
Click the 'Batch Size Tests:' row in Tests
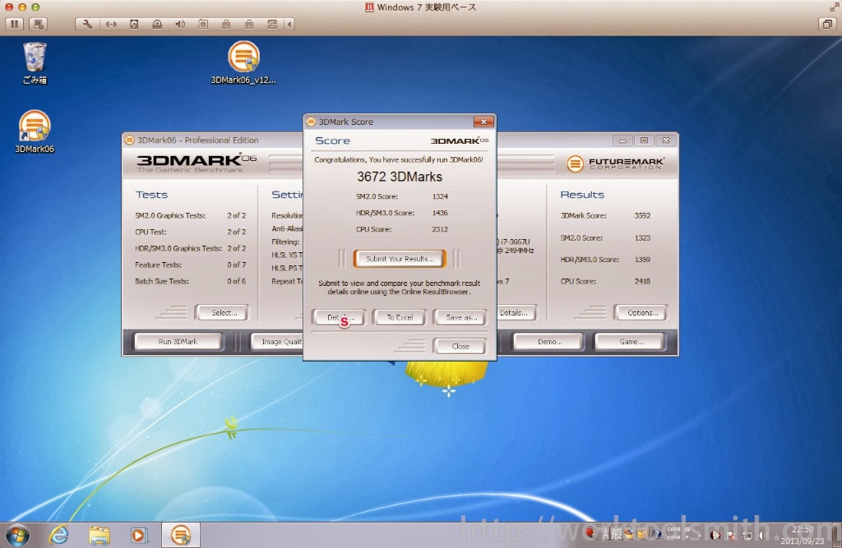point(191,281)
